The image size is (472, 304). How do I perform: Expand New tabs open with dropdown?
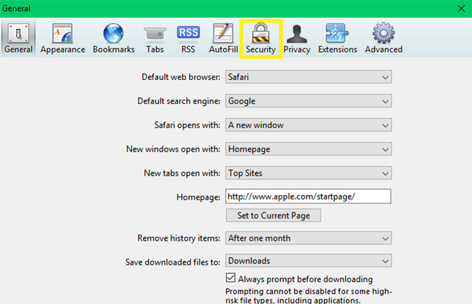click(x=308, y=173)
